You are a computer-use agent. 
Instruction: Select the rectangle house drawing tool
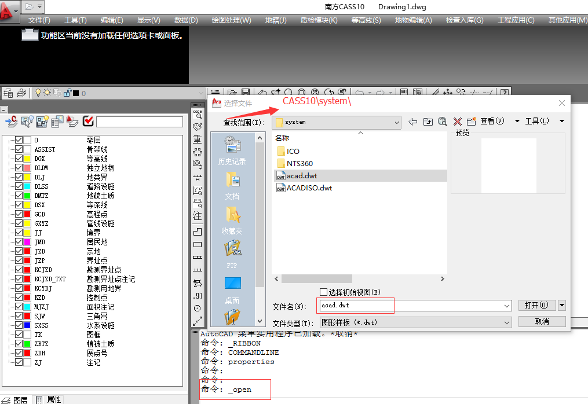(x=197, y=244)
